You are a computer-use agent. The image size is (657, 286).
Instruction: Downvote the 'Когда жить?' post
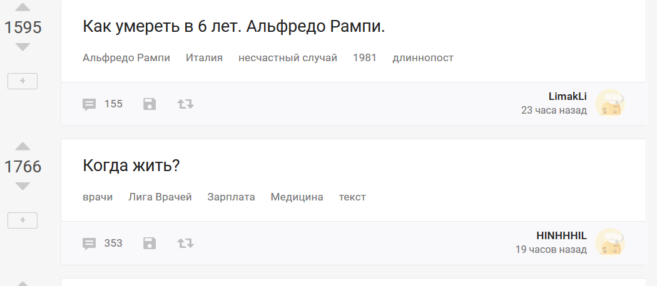pos(23,186)
